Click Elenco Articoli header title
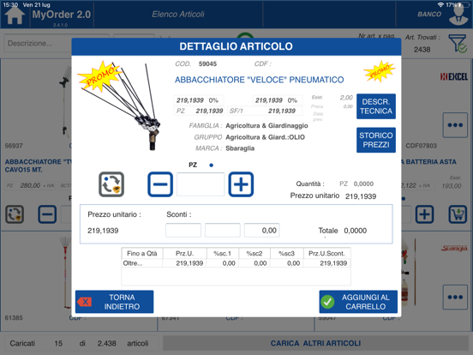The image size is (473, 355). tap(178, 15)
